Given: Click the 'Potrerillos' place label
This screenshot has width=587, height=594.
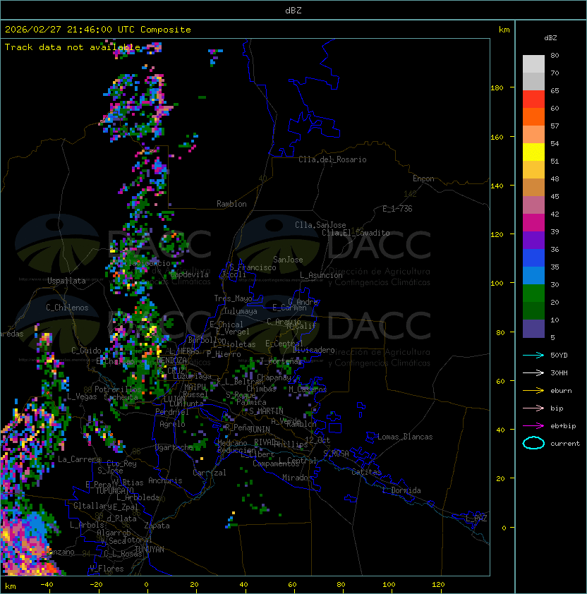Looking at the screenshot, I should (118, 389).
